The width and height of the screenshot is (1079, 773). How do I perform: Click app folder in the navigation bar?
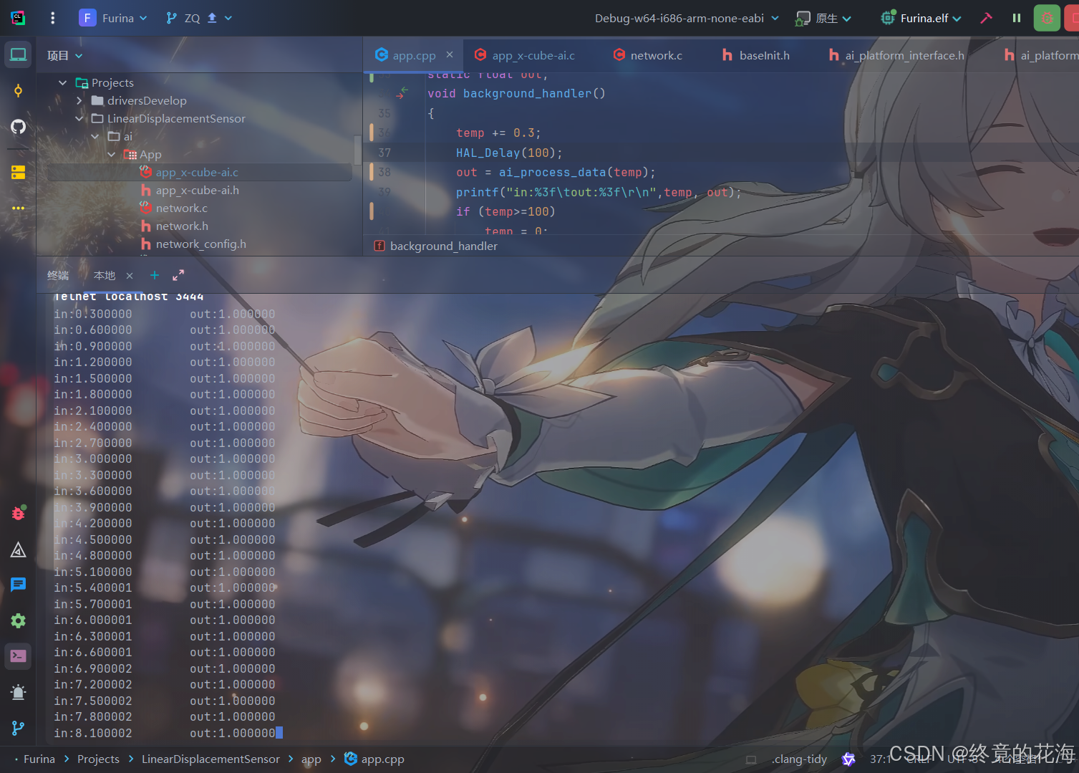[x=311, y=759]
